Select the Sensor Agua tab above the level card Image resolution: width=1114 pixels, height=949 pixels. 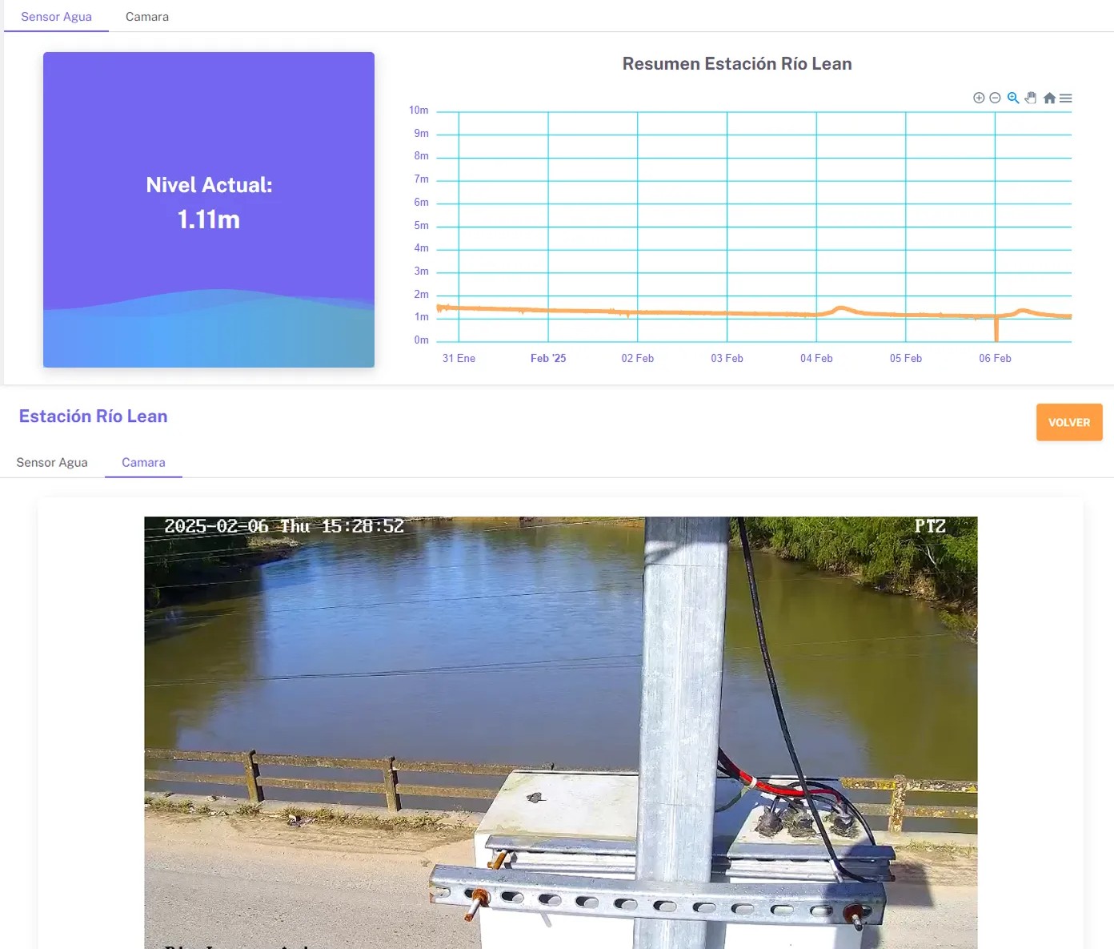coord(56,17)
